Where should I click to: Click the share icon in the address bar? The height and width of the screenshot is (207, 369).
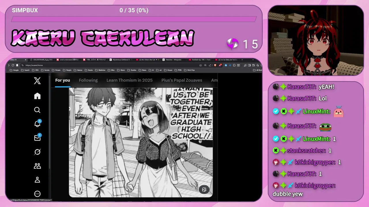coord(210,65)
